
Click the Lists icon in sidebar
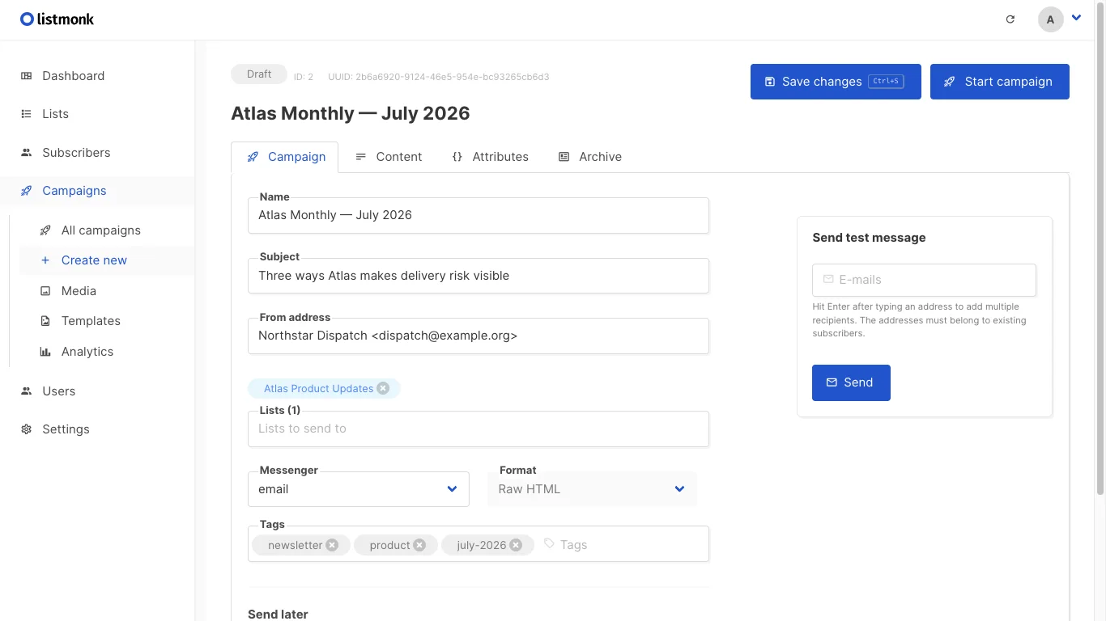(27, 114)
